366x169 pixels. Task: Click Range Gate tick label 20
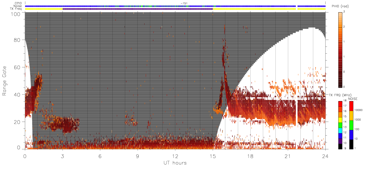pyautogui.click(x=17, y=122)
